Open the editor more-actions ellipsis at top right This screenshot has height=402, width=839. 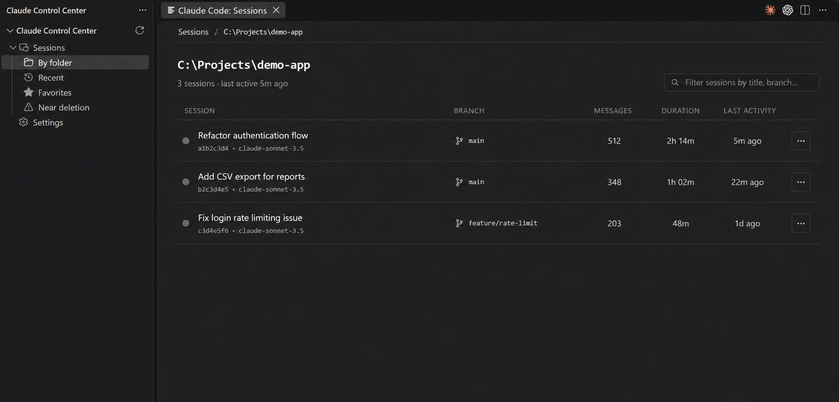point(823,10)
